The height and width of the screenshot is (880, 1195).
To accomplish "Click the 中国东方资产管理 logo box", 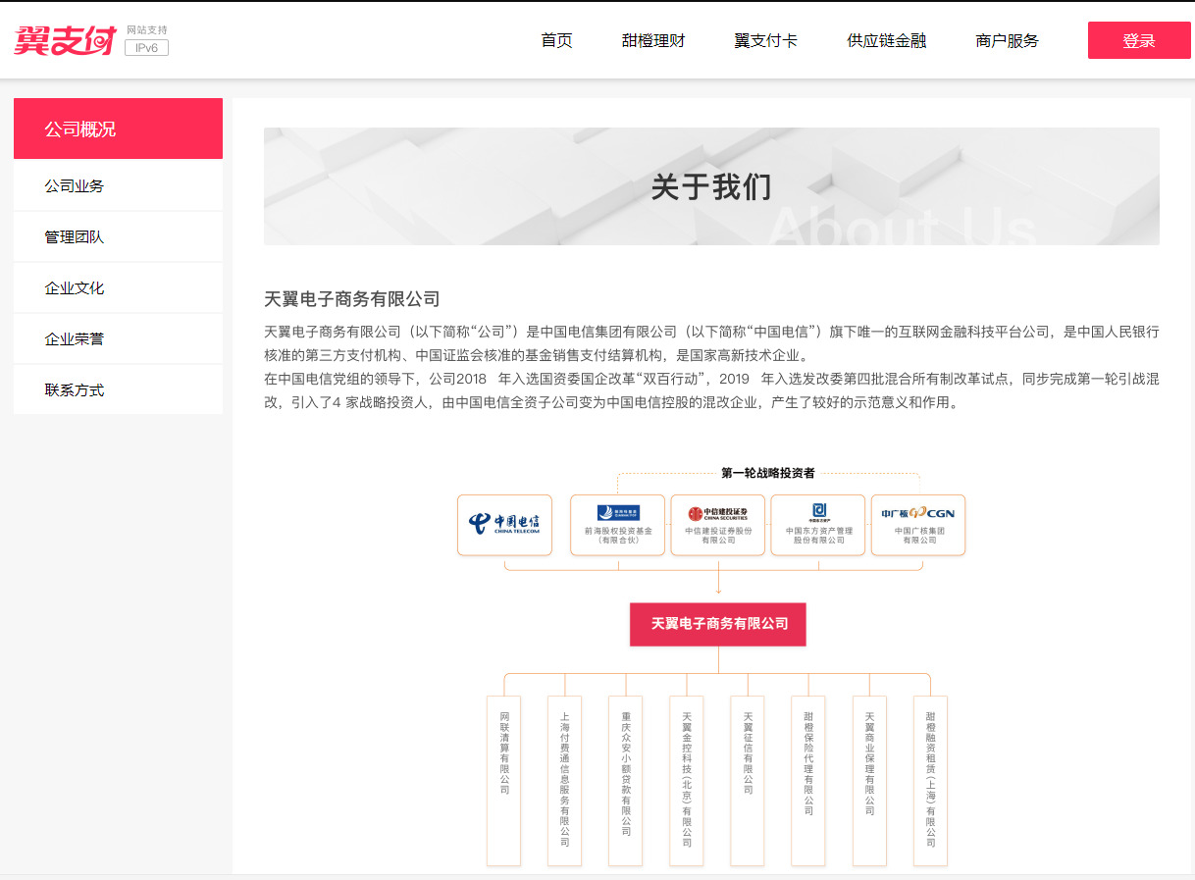I will pos(818,525).
